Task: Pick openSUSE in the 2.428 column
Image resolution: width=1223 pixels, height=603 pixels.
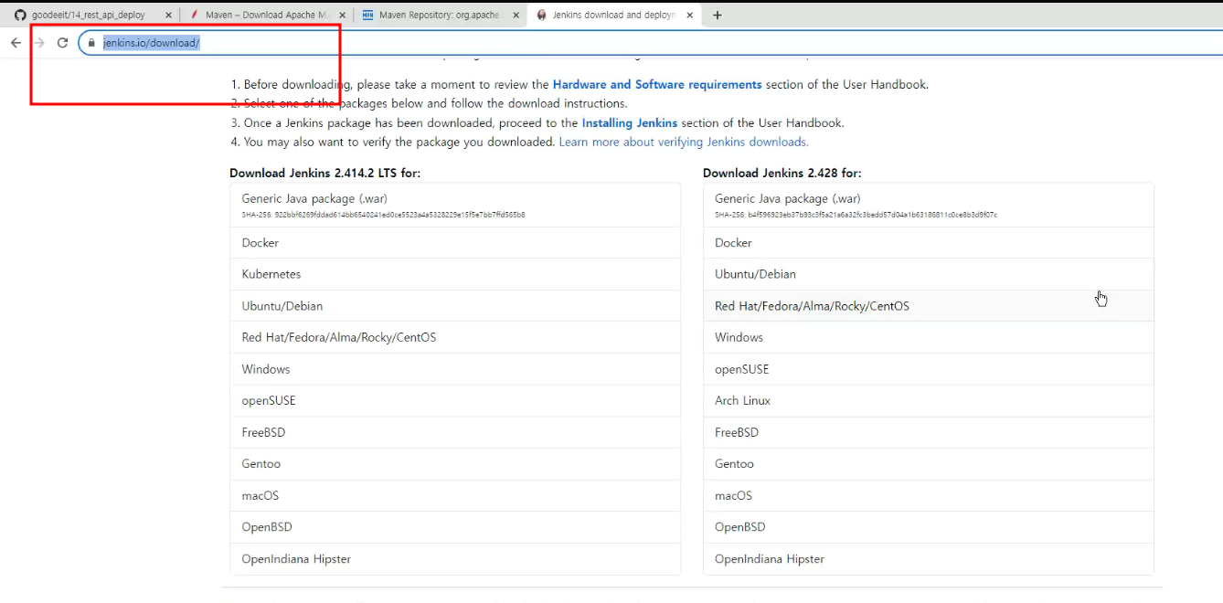Action: pos(929,369)
